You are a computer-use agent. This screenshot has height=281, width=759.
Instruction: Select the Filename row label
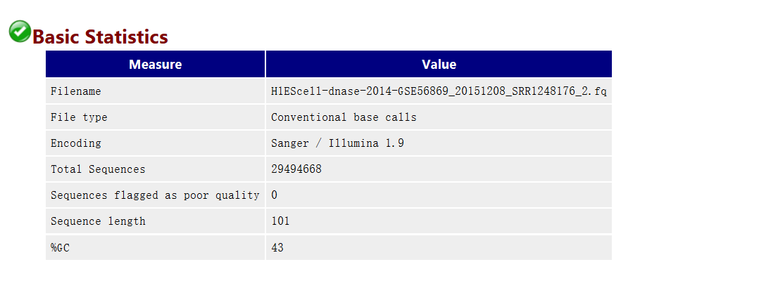(76, 91)
